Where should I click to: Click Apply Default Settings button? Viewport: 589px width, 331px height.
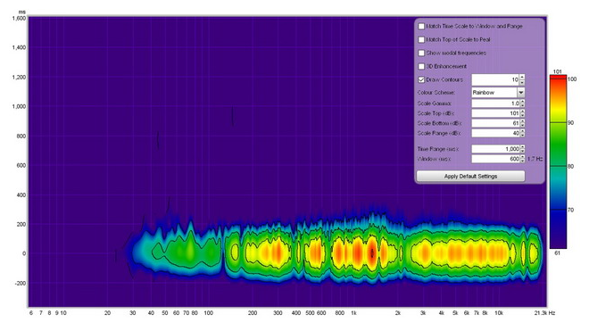[470, 177]
